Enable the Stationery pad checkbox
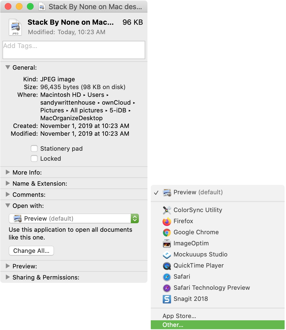 click(34, 148)
